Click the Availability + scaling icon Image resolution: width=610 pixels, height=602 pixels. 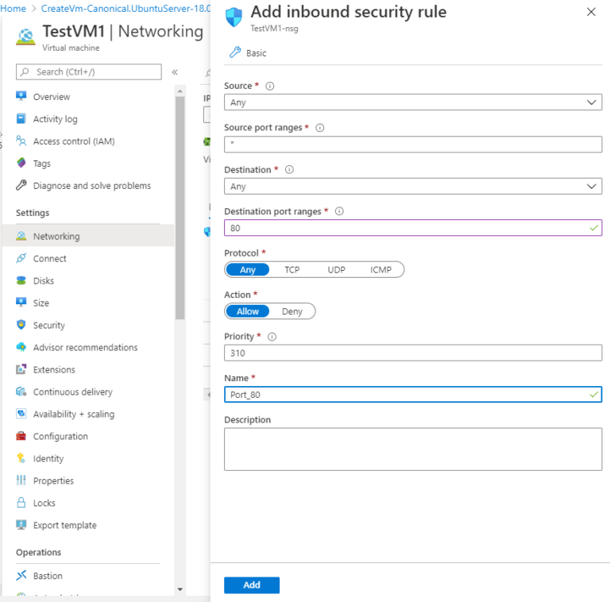click(x=21, y=414)
